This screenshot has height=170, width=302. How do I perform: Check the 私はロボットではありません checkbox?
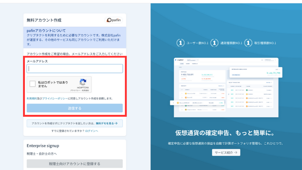tap(33, 84)
